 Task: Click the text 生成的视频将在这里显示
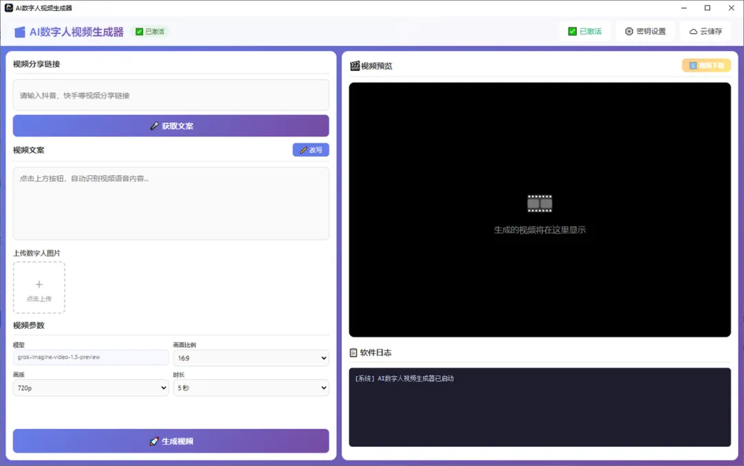[539, 230]
